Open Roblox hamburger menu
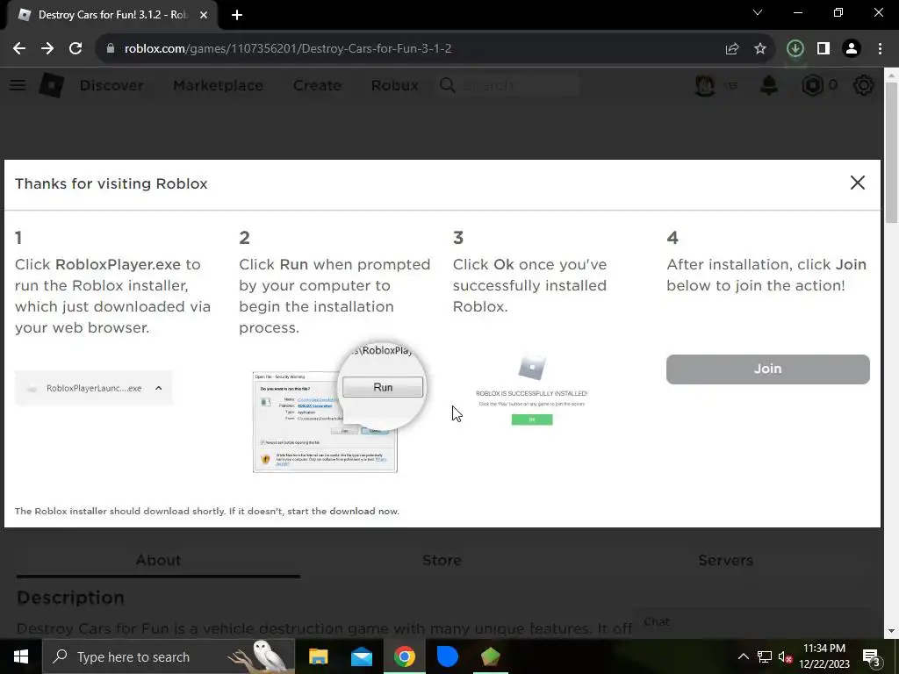 point(18,85)
